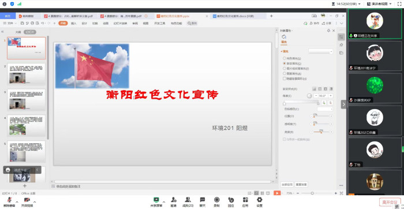
Task: Click the redo arrow icon
Action: tap(49, 23)
